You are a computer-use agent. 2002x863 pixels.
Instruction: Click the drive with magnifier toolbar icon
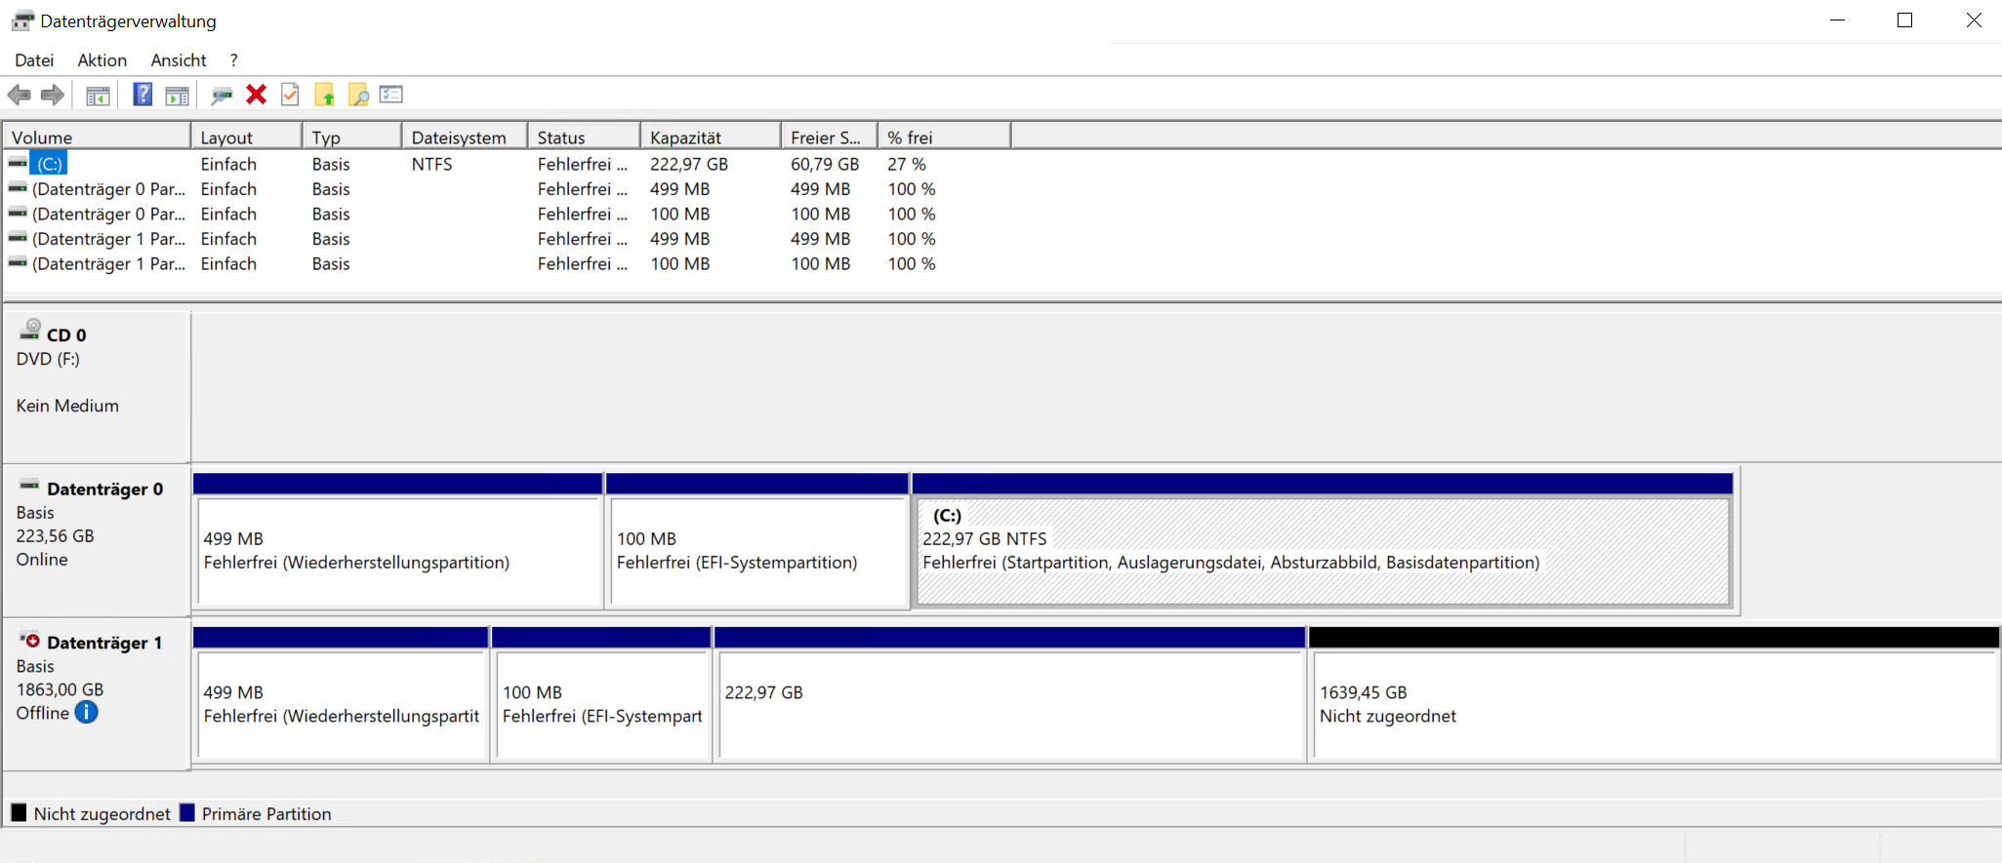pyautogui.click(x=222, y=95)
